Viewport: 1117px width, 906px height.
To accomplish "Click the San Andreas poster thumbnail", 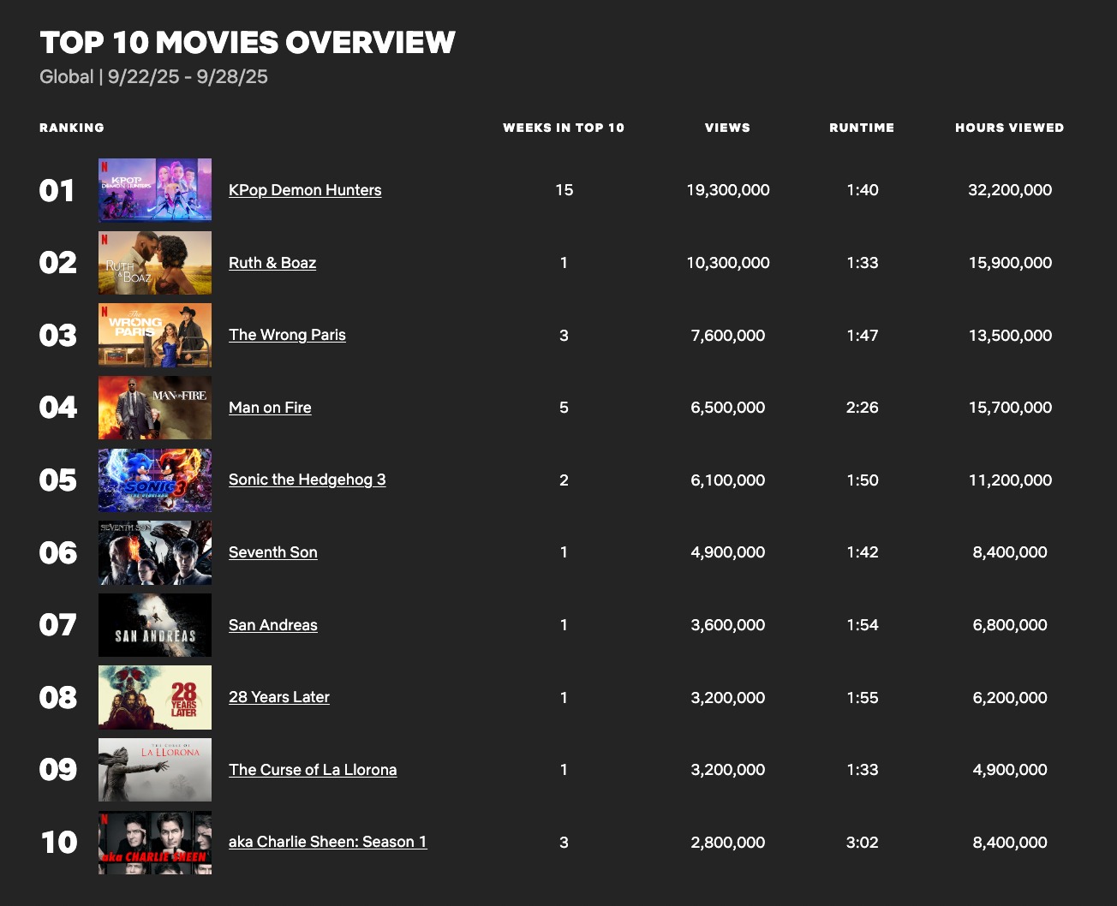I will [155, 625].
